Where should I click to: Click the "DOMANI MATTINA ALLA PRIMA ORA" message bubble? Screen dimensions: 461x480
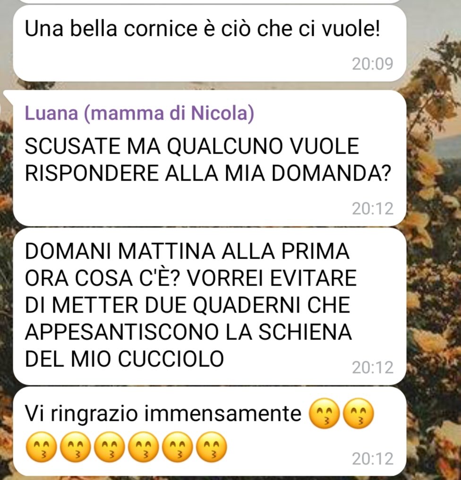[x=209, y=306]
